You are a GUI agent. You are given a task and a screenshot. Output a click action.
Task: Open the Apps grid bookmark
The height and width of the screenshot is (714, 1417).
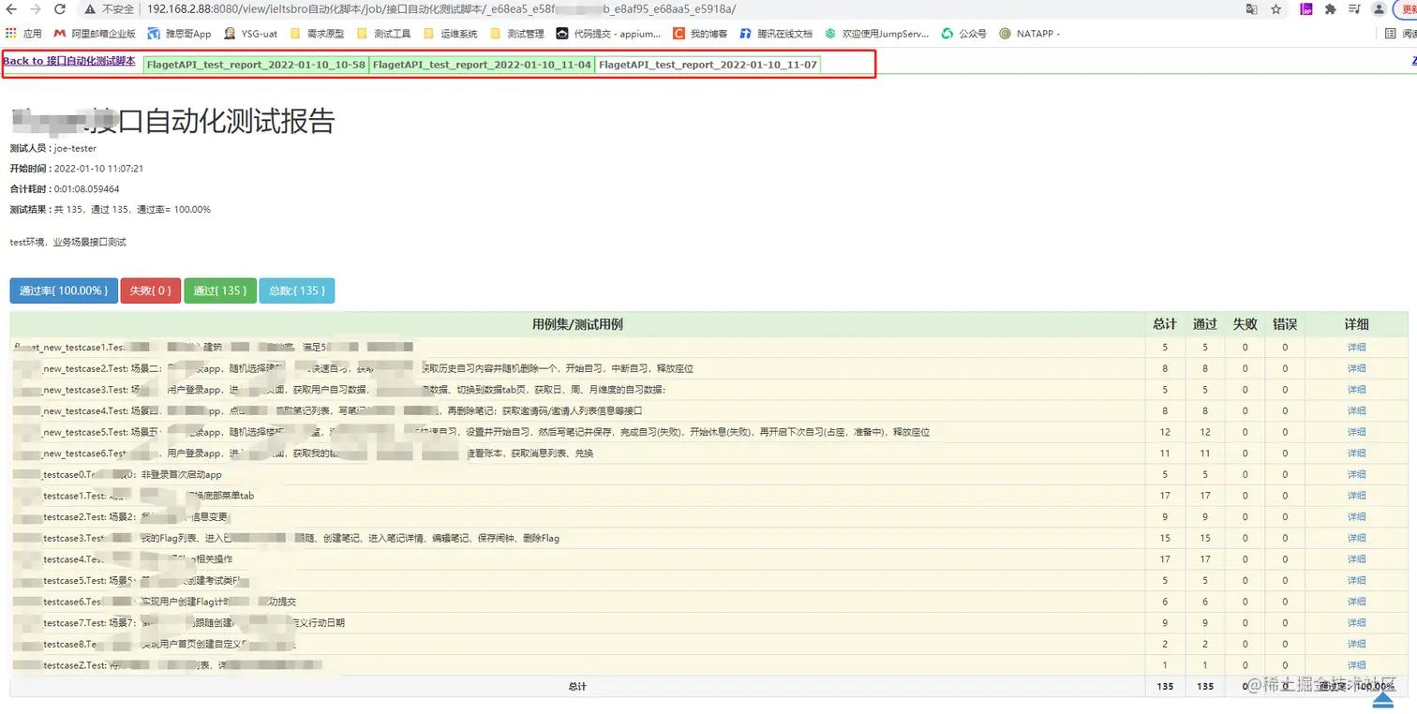[24, 34]
